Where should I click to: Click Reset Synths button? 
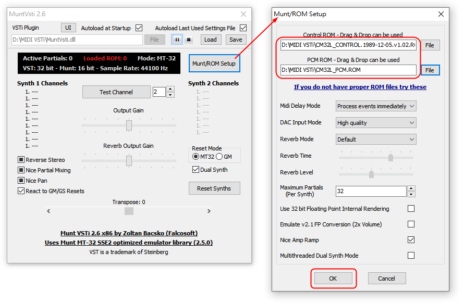pos(214,188)
